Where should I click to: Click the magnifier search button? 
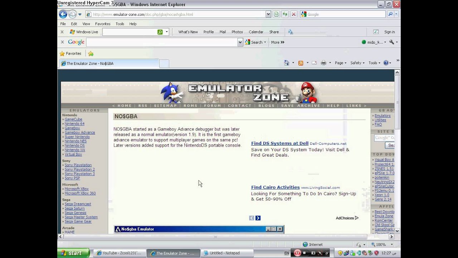390,14
